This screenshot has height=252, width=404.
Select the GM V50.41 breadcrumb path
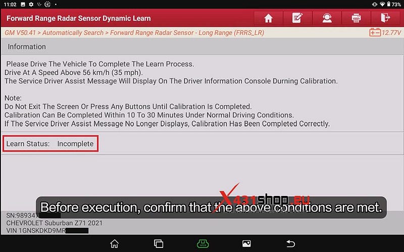(x=134, y=33)
